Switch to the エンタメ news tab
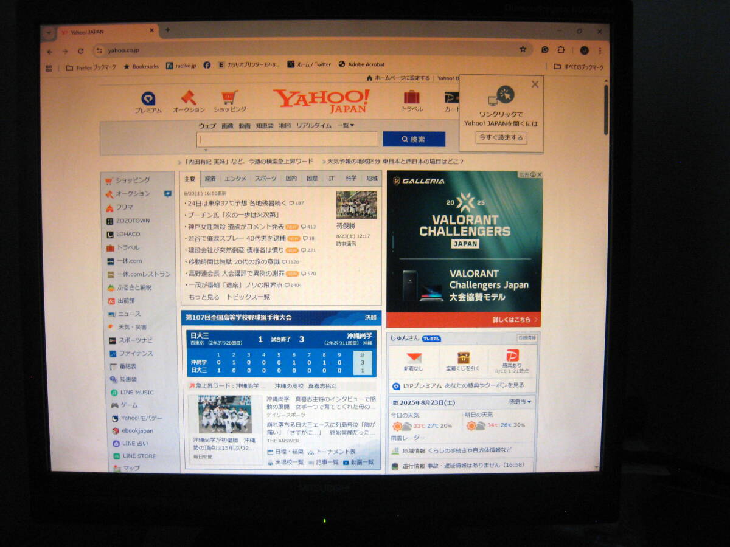 (x=235, y=179)
